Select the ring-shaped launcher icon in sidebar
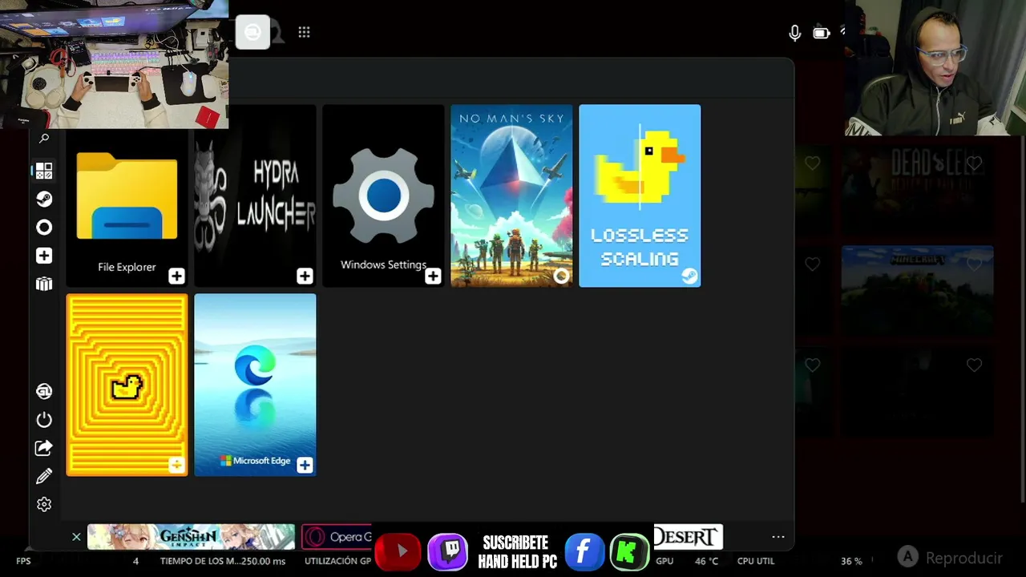The width and height of the screenshot is (1026, 577). pos(44,228)
